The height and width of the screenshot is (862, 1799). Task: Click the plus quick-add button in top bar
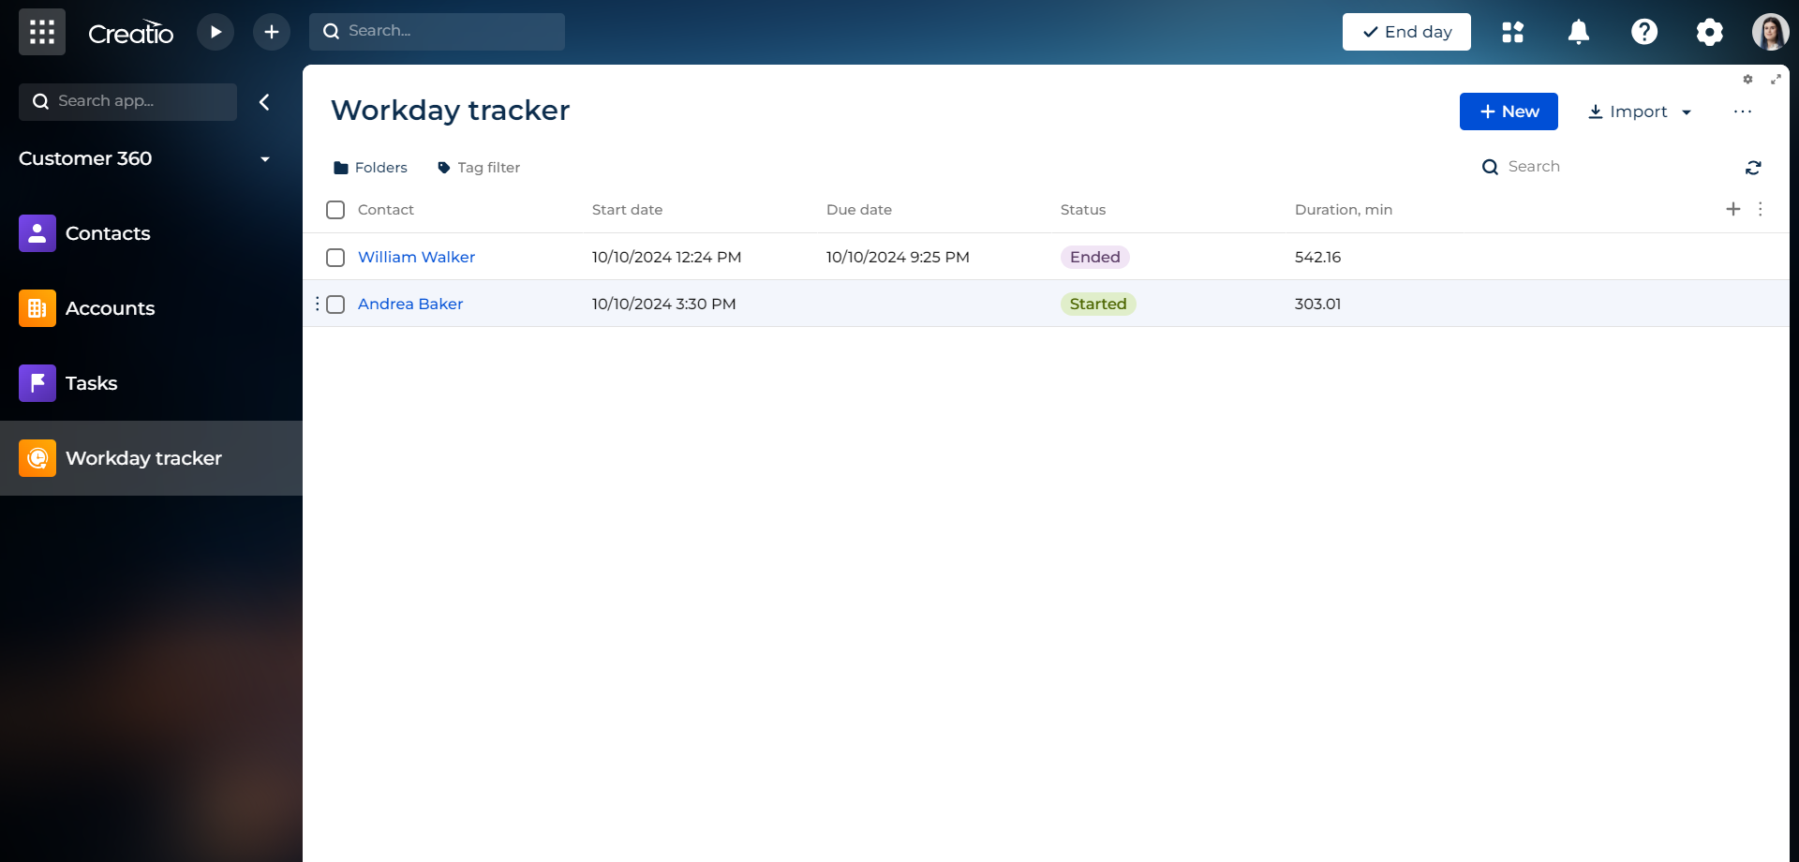point(272,32)
